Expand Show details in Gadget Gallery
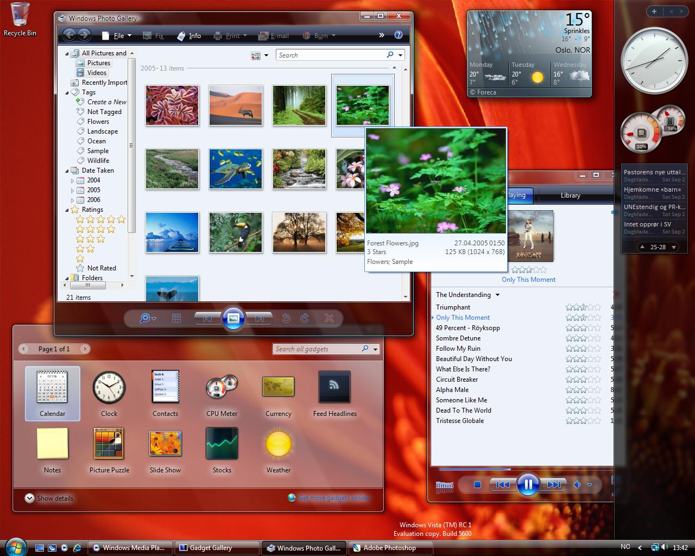 (49, 498)
